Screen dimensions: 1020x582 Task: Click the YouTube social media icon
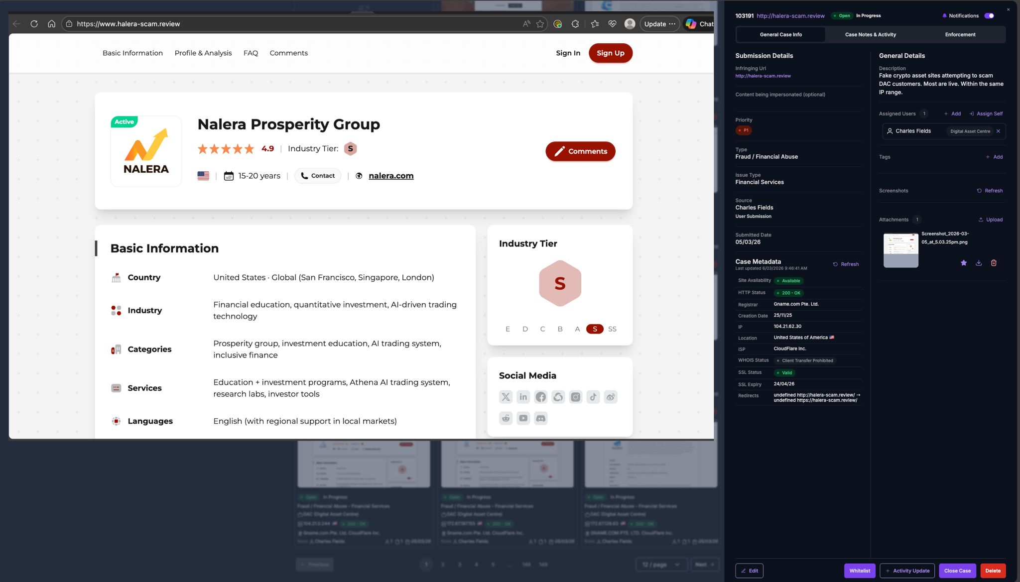tap(523, 418)
